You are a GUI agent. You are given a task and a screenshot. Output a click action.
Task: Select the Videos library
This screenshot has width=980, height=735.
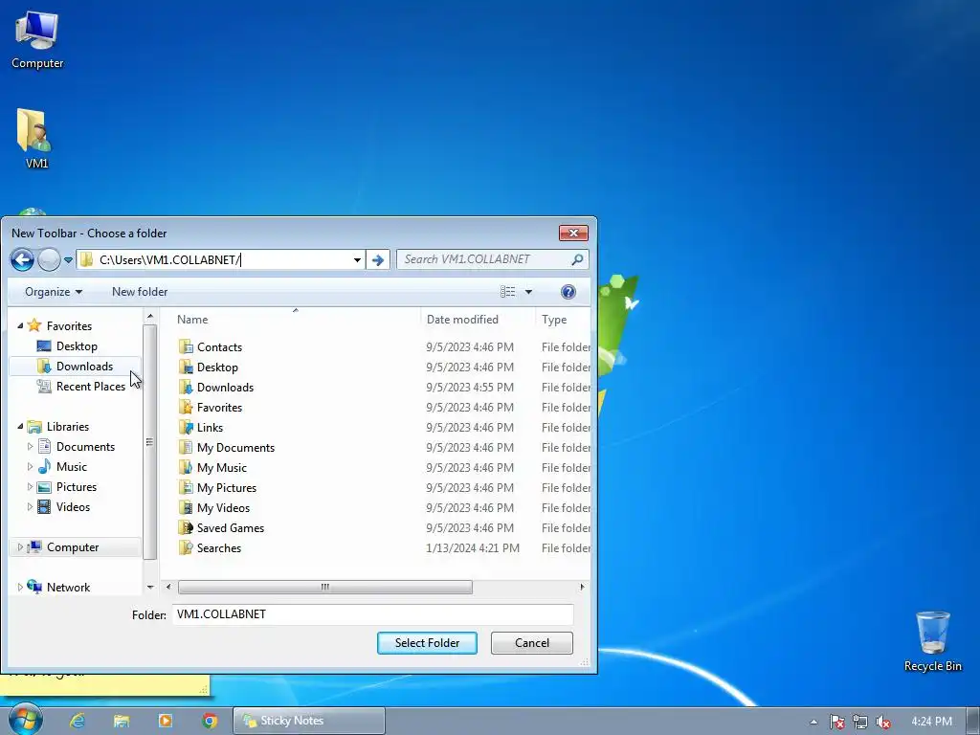(x=73, y=507)
